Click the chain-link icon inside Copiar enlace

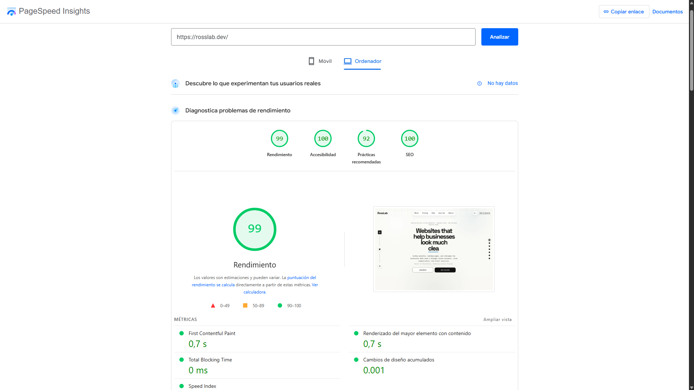pos(605,12)
